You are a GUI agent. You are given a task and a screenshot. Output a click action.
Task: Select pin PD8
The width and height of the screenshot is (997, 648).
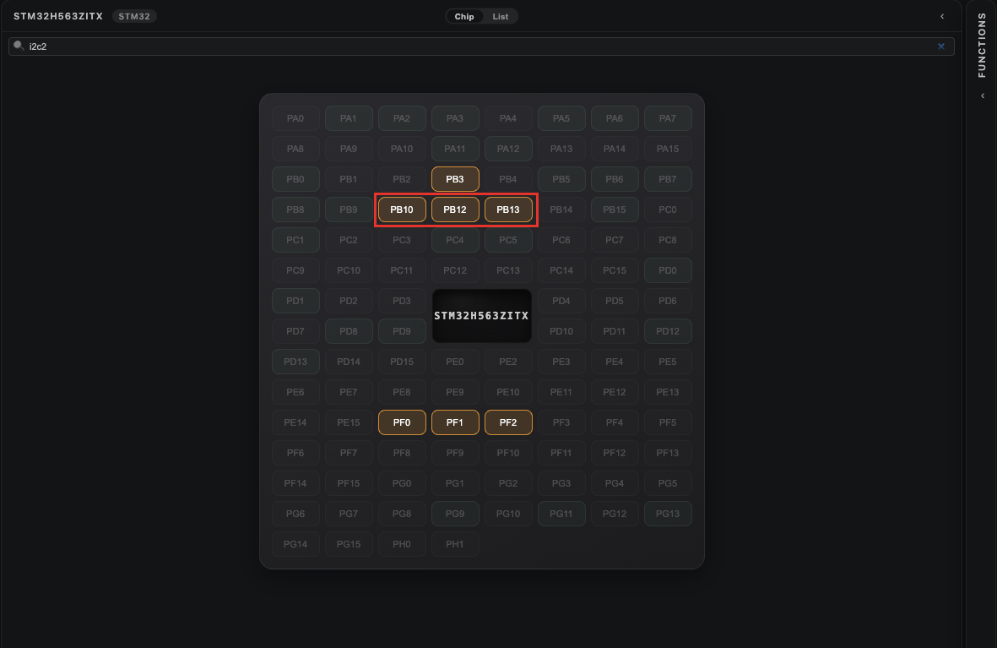349,332
